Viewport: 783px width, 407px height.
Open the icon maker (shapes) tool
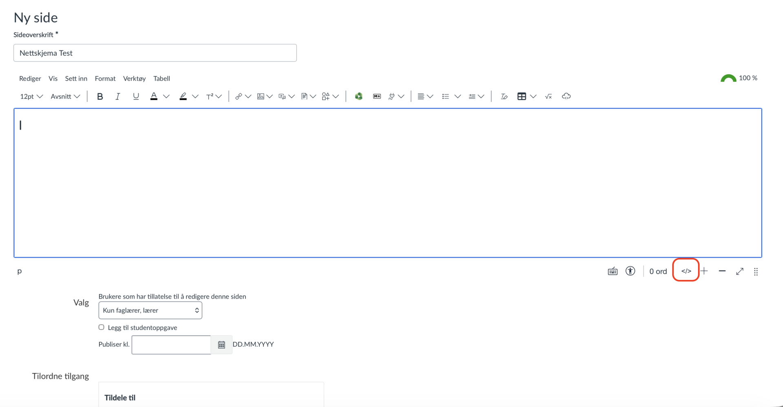(x=325, y=97)
